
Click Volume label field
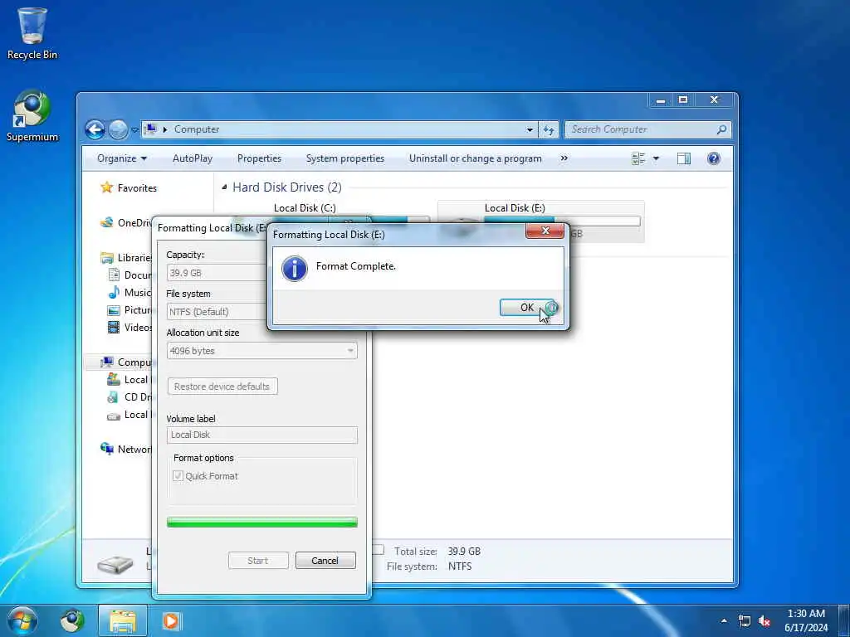261,435
